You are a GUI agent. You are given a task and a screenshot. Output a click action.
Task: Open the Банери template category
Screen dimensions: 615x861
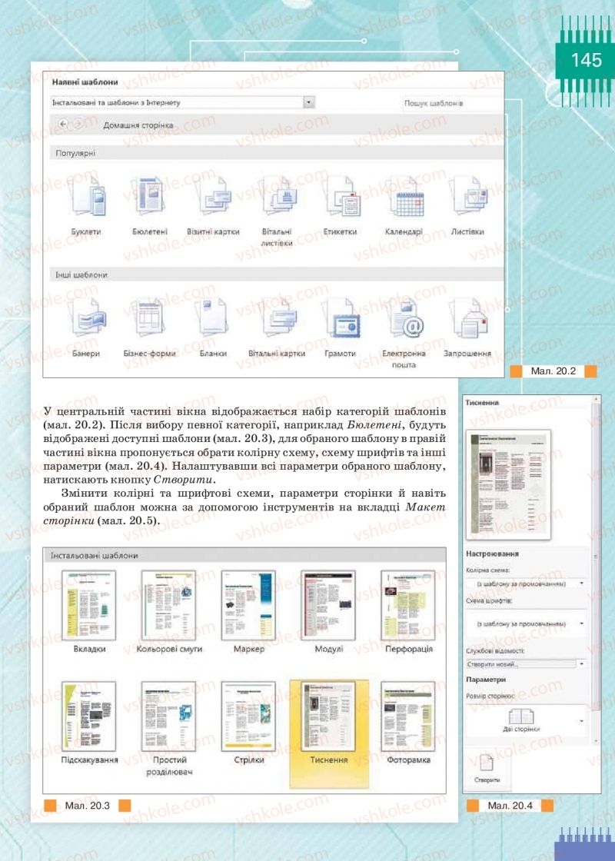tap(86, 327)
